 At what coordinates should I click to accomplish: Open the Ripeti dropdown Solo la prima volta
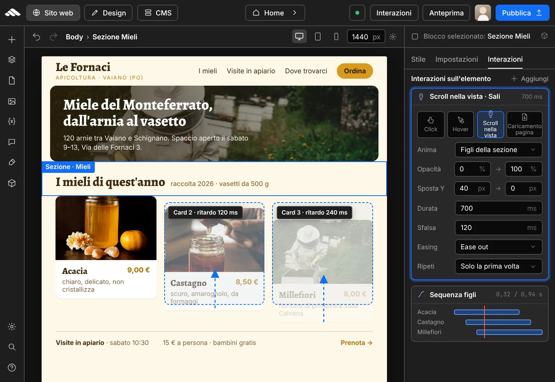pyautogui.click(x=498, y=266)
